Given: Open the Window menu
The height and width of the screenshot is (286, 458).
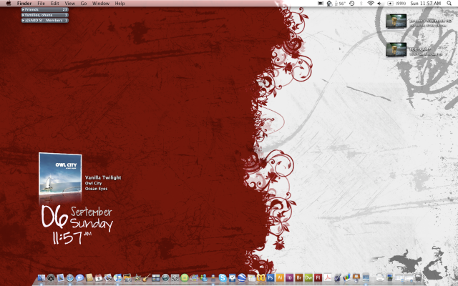Looking at the screenshot, I should click(101, 4).
